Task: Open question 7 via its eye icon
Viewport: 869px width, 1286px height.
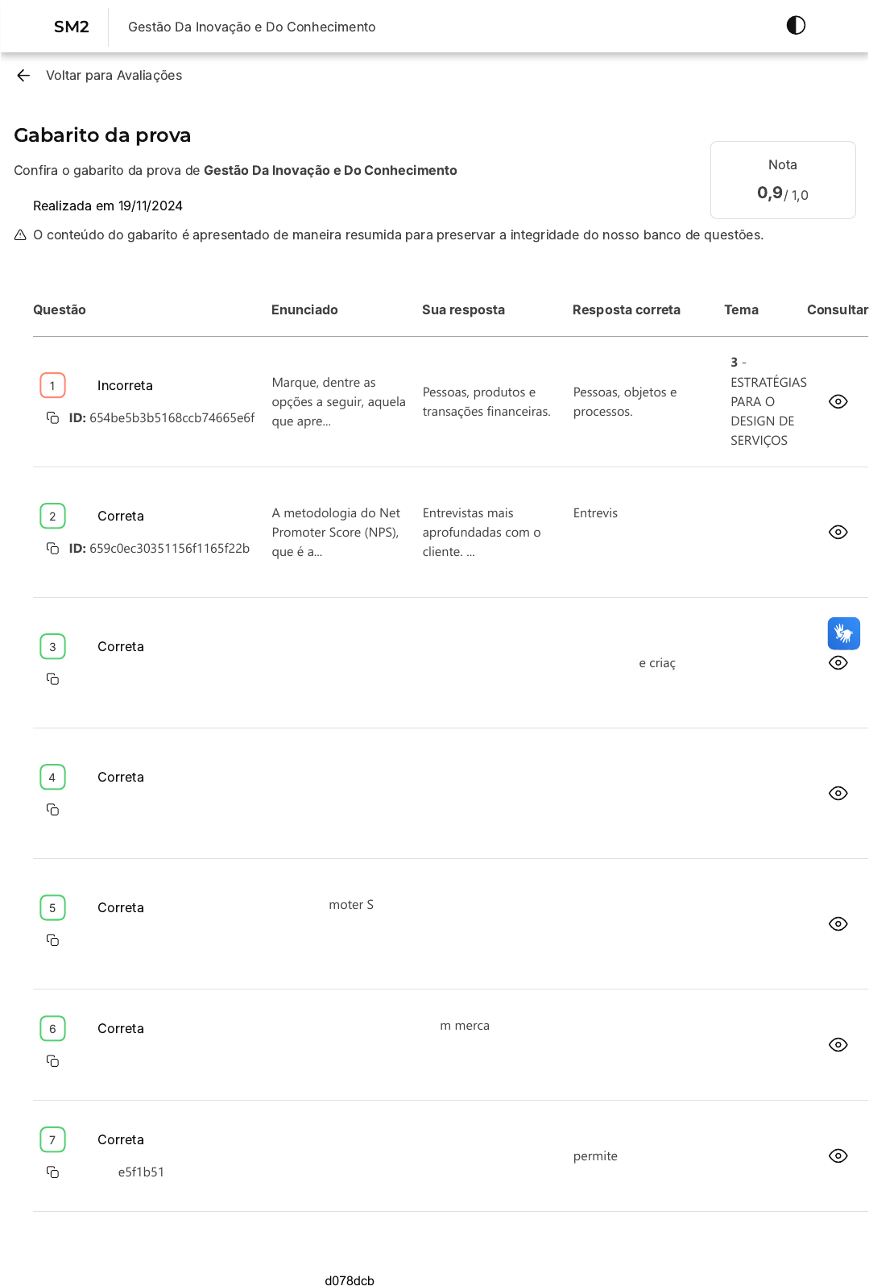Action: coord(838,1156)
